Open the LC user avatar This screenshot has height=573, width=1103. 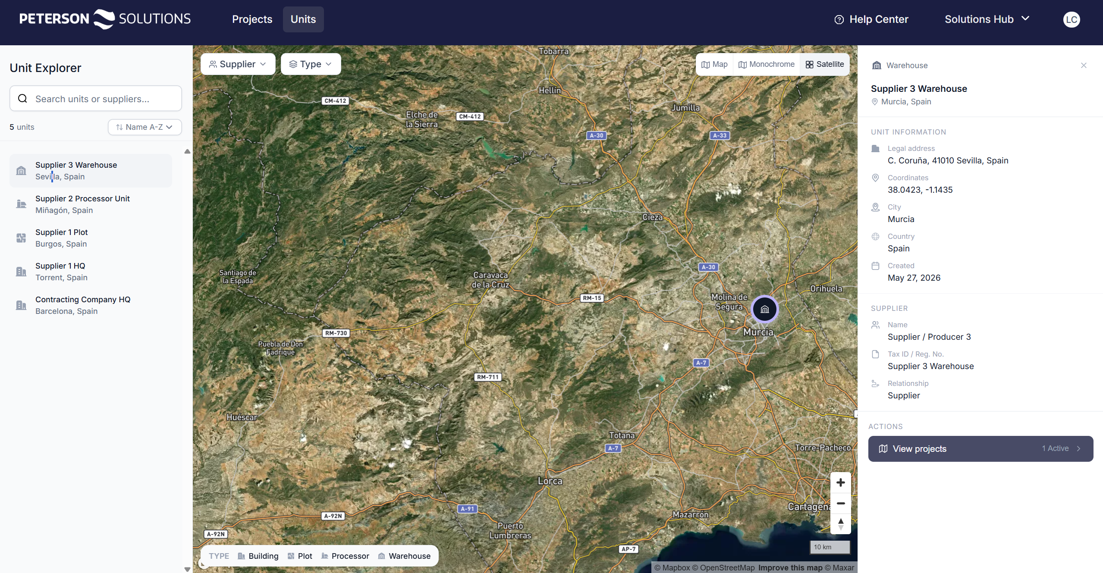pos(1072,19)
